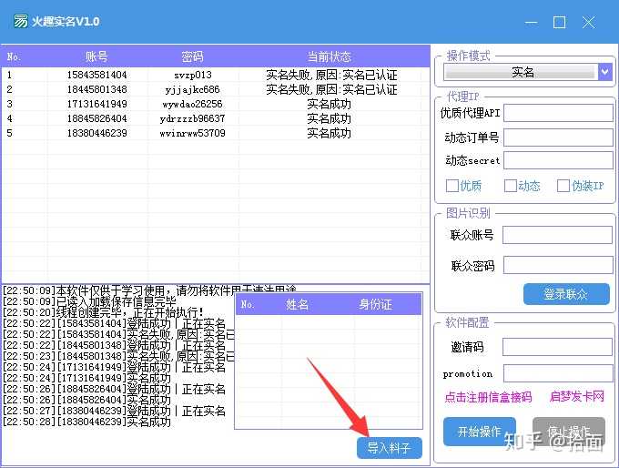Click the 登录联众 button
This screenshot has height=468, width=619.
click(565, 294)
